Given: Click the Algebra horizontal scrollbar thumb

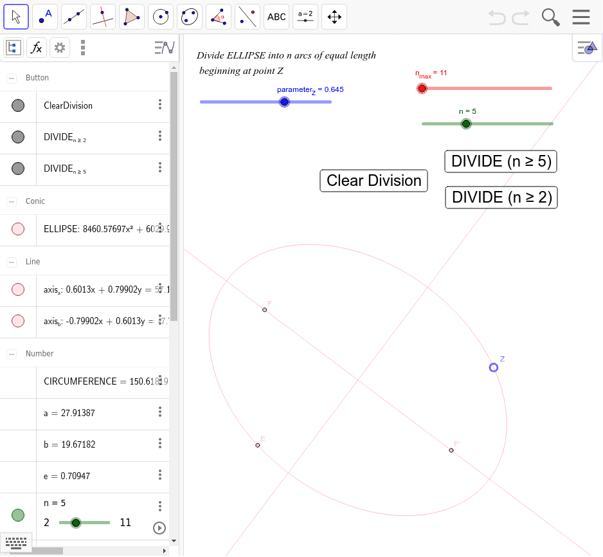Looking at the screenshot, I should point(36,551).
